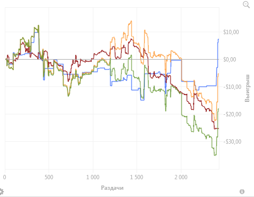Click the Раздачи axis title
Screen dimensions: 254x197
112,188
